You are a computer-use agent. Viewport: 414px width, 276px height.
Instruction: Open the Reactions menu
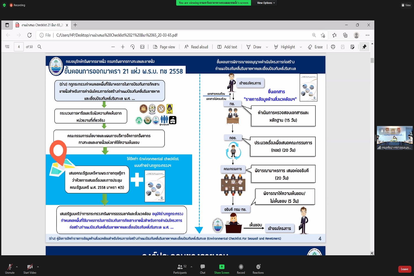click(x=258, y=269)
